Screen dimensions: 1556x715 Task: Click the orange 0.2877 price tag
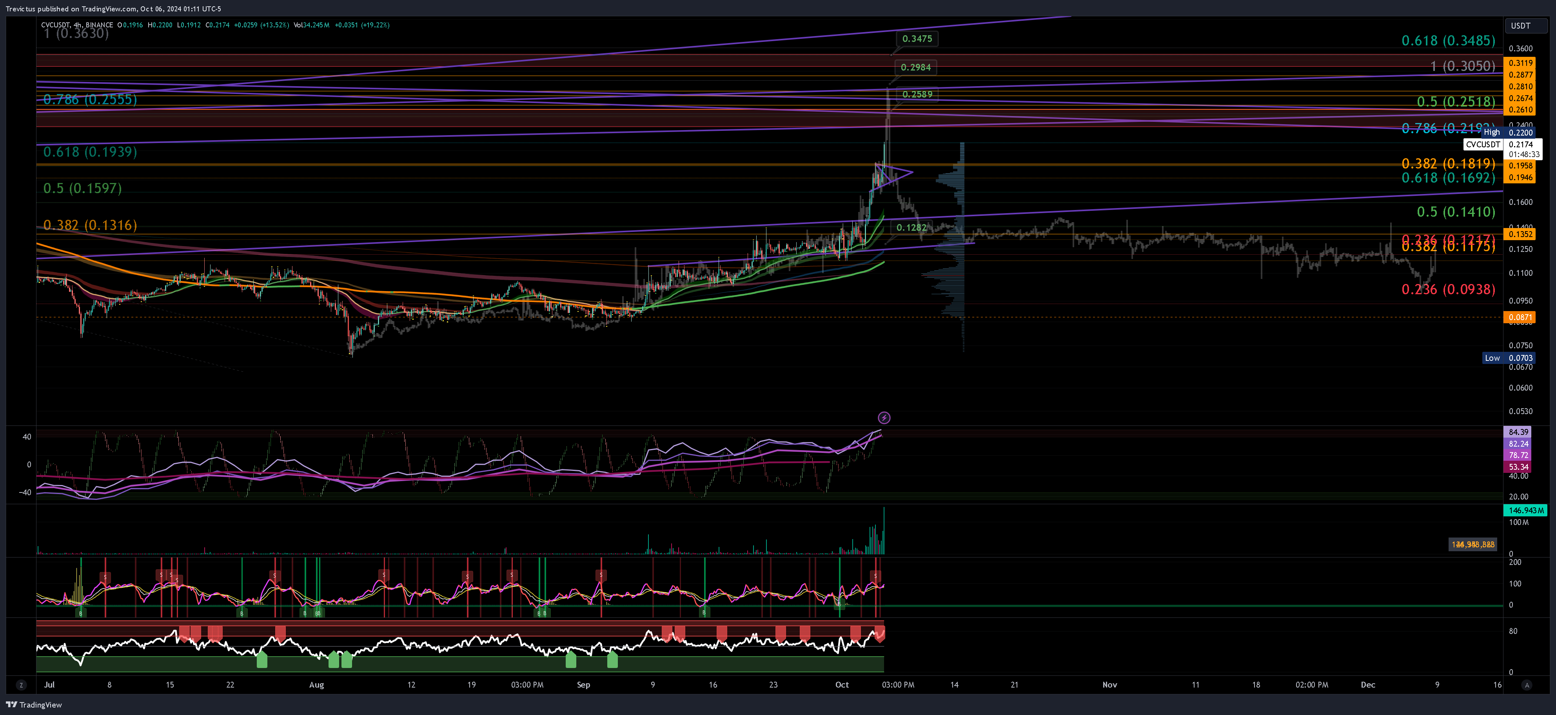[1519, 75]
